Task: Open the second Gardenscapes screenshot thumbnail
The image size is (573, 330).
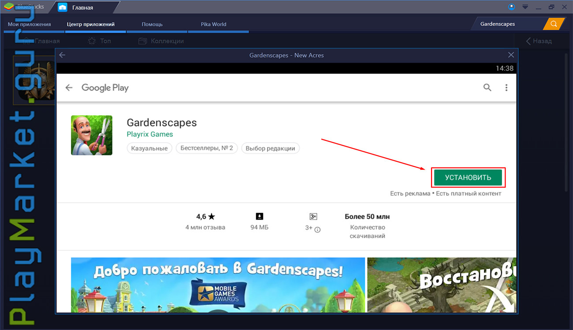Action: coord(442,285)
